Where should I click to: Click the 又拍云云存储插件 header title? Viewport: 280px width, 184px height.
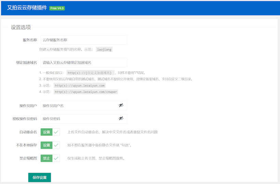point(27,8)
